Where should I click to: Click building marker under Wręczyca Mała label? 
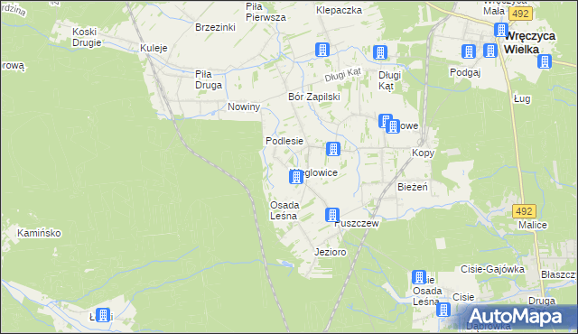[x=501, y=30]
